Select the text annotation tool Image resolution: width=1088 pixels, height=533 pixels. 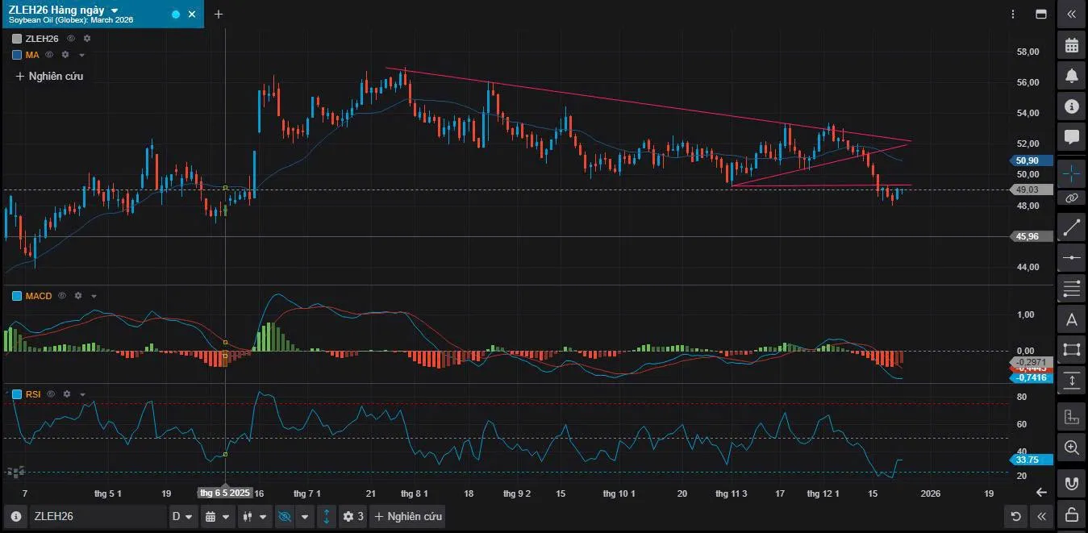point(1071,319)
